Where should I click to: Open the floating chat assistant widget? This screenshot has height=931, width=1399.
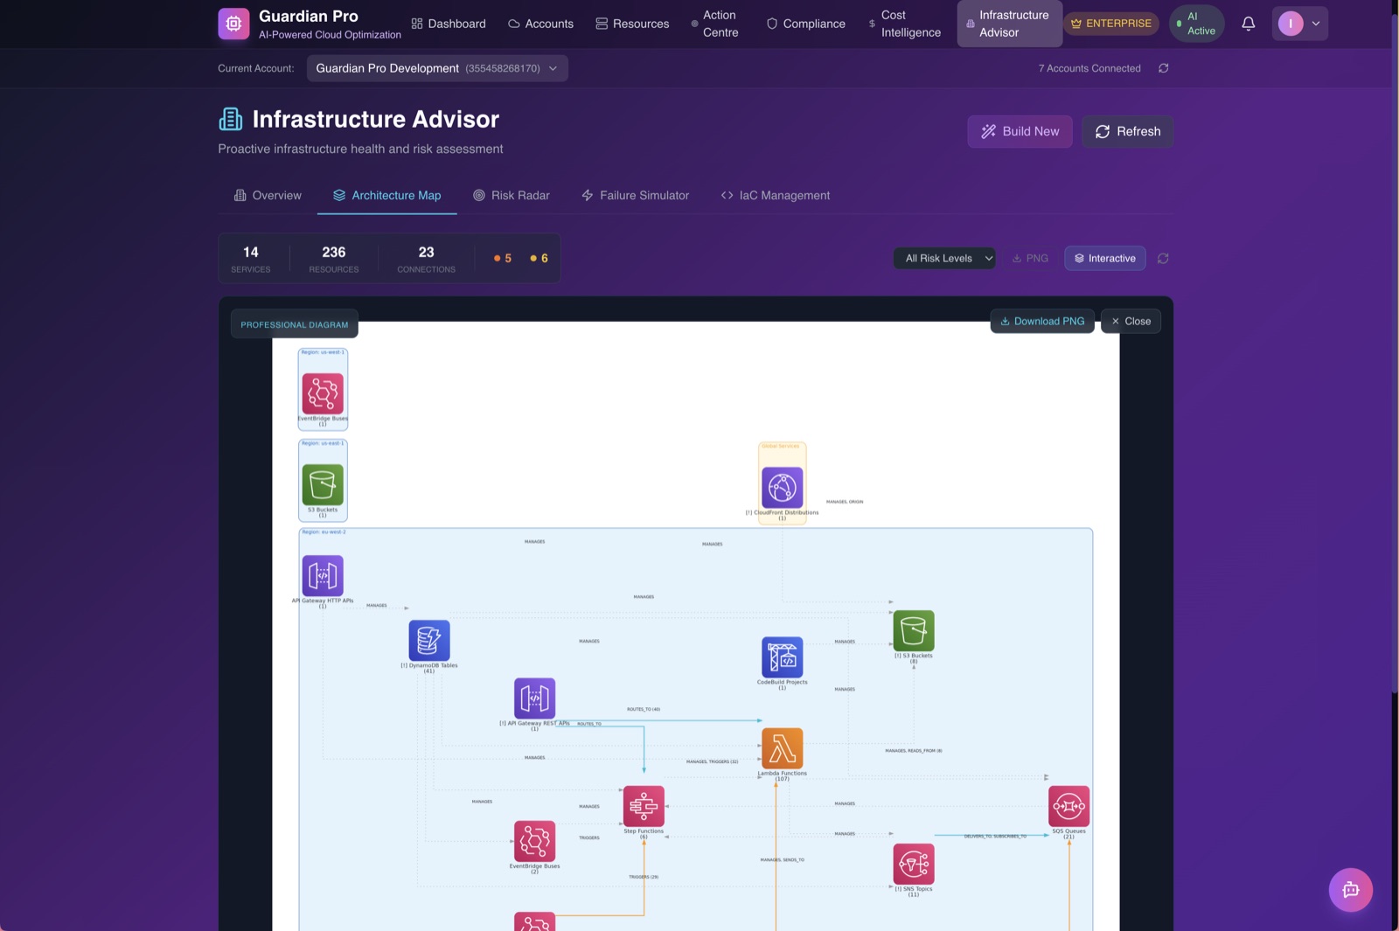coord(1351,889)
